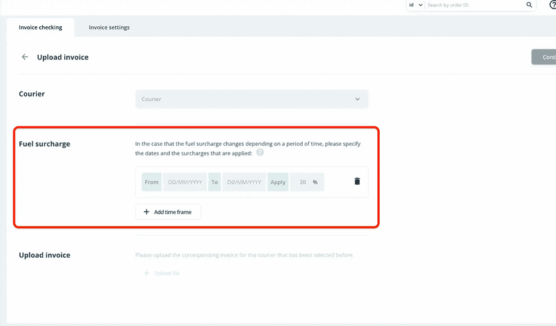The image size is (556, 326).
Task: Click the chevron arrow in the Courier field
Action: (357, 99)
